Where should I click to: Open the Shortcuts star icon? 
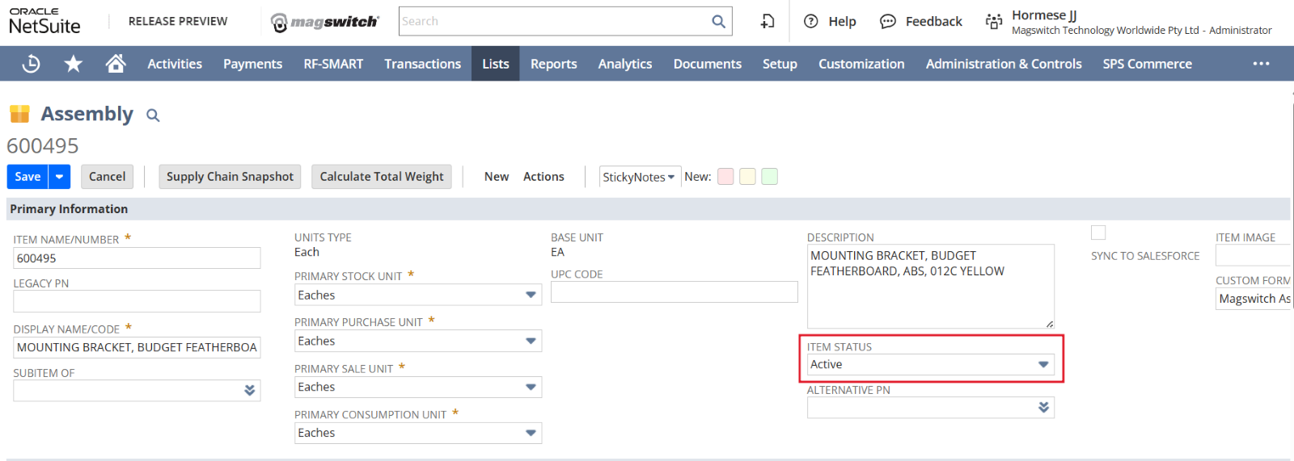tap(74, 64)
